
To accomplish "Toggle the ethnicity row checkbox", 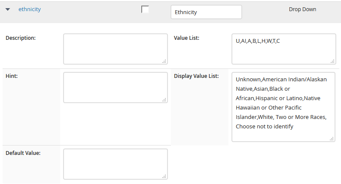I will [x=145, y=9].
